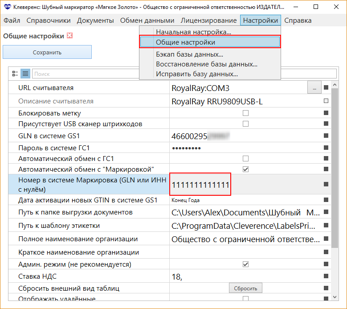Select the RoyalRay RRU9809USB-L description value
Screen dimensions: 347x309
pyautogui.click(x=245, y=102)
